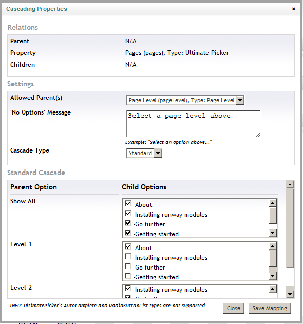
Task: Click the Show All list scrollbar thumb
Action: click(272, 215)
